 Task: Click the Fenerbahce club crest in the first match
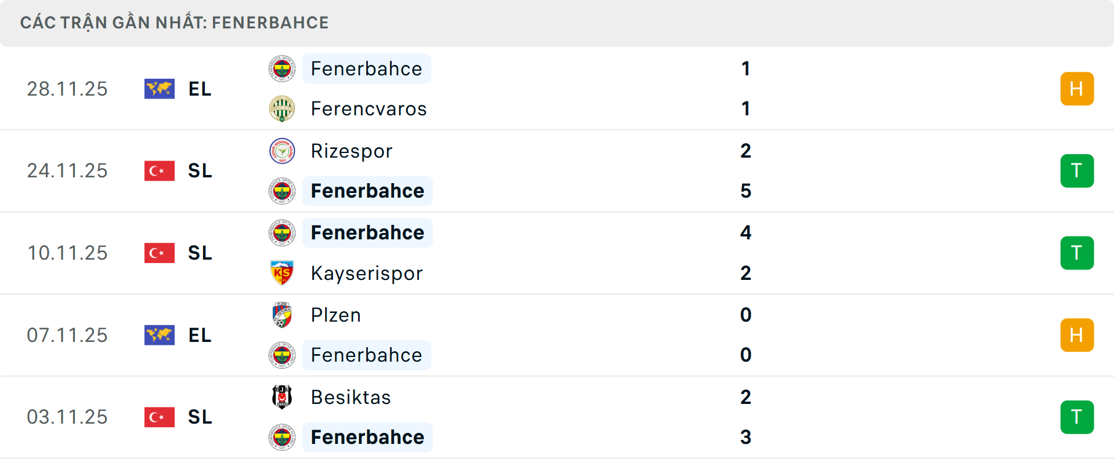pyautogui.click(x=282, y=68)
